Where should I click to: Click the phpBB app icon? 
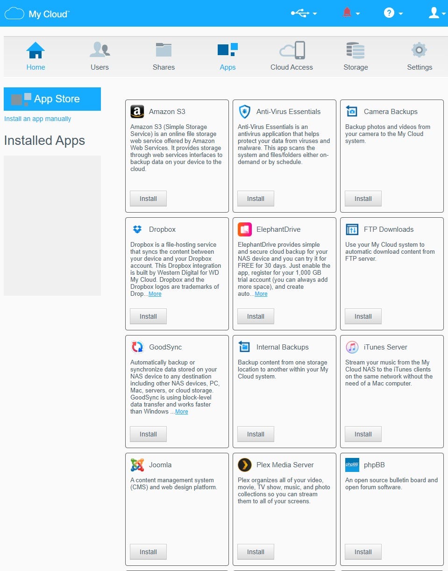(352, 465)
